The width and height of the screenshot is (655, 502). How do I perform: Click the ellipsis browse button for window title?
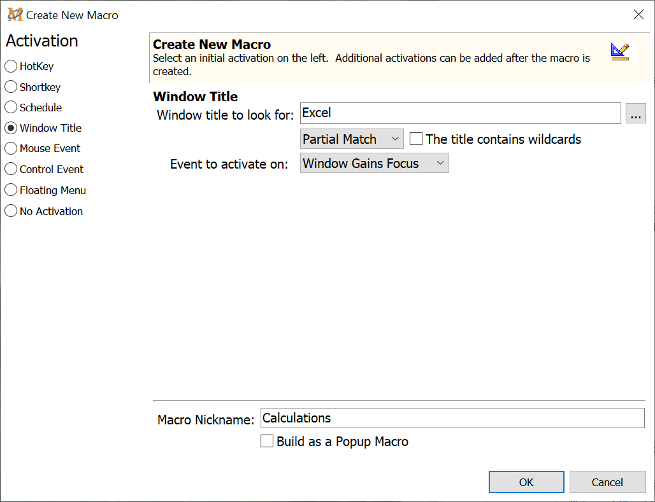[635, 113]
